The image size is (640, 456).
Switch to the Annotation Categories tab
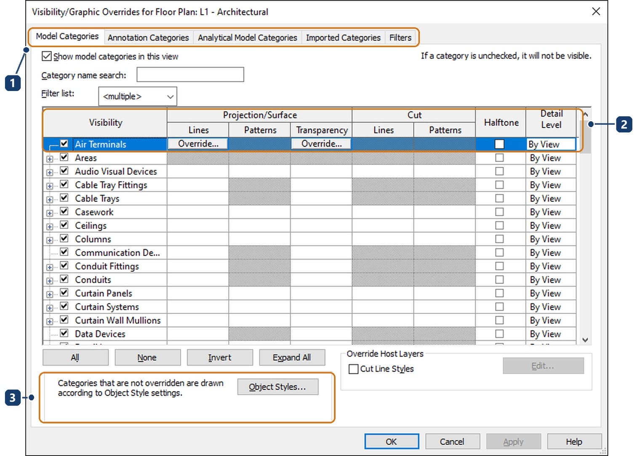point(148,38)
